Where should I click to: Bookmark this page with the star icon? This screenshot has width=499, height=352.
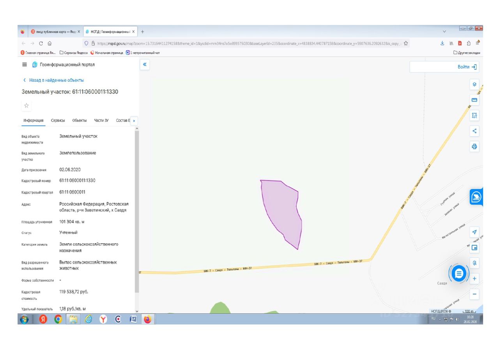406,44
